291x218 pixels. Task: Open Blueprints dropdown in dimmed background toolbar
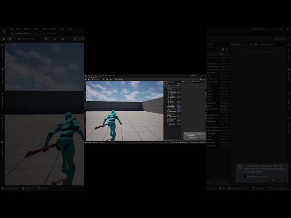pos(55,39)
